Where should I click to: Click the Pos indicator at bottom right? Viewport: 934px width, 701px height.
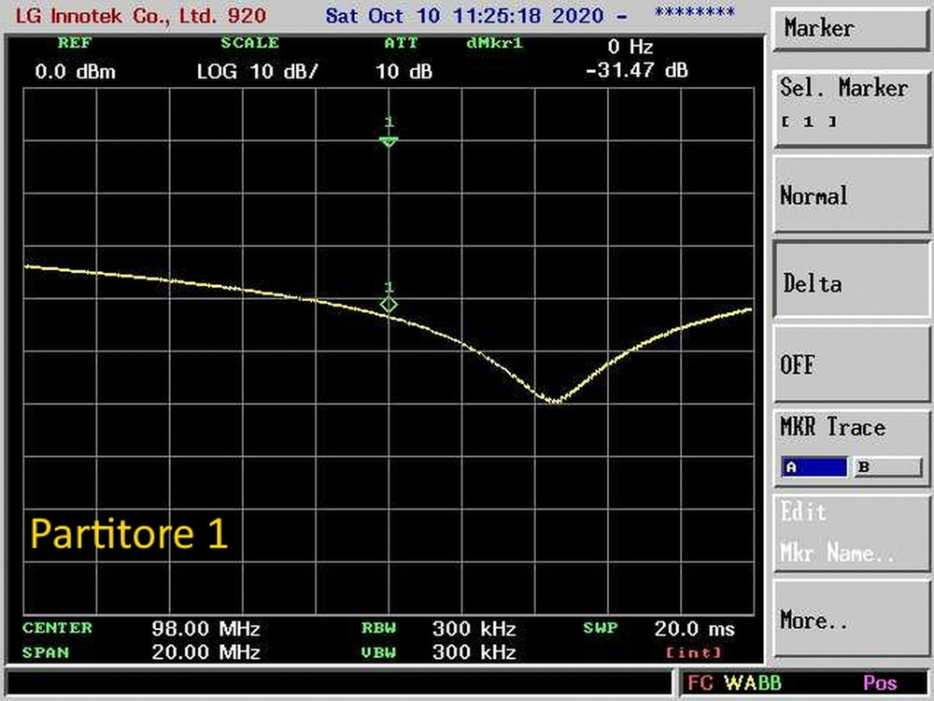tap(879, 682)
